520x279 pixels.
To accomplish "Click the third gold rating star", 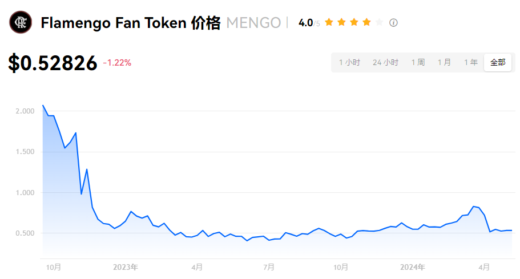I will 354,22.
